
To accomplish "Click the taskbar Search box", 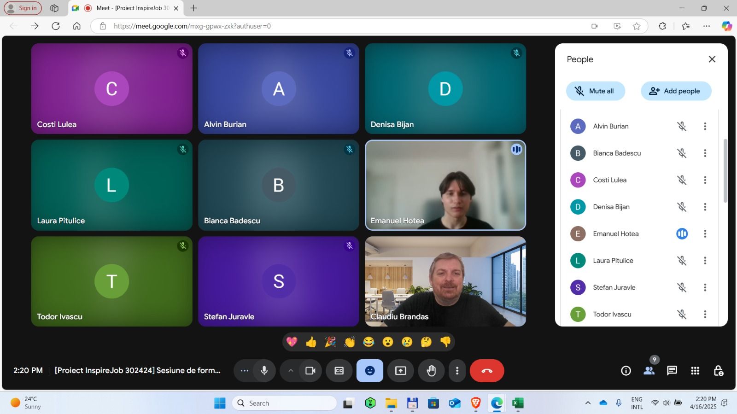I will (x=284, y=403).
